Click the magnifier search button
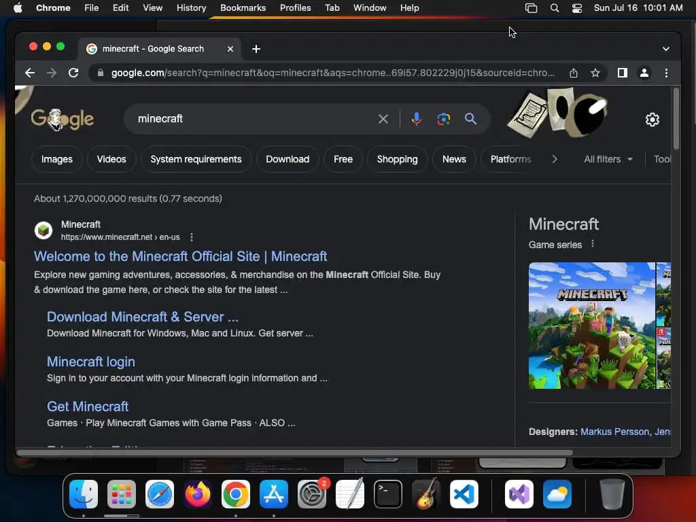Image resolution: width=696 pixels, height=522 pixels. click(470, 119)
